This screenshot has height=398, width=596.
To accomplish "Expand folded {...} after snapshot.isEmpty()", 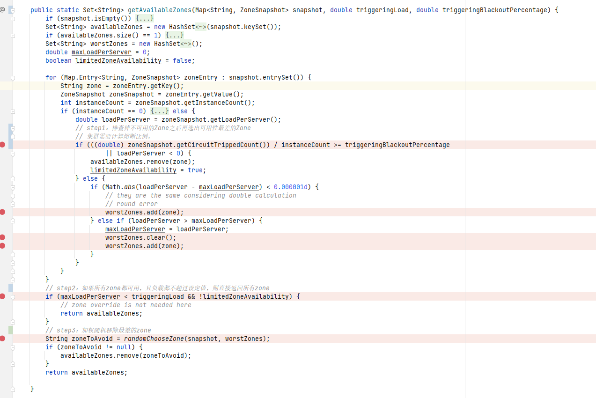I will click(144, 18).
